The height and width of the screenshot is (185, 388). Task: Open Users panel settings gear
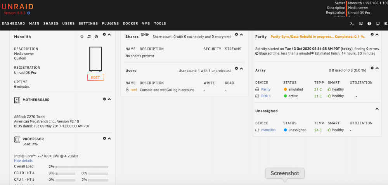click(x=237, y=68)
